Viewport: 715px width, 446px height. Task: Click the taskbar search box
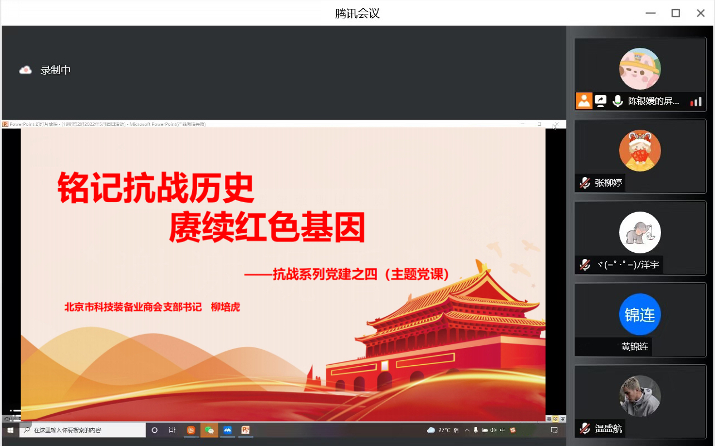click(84, 430)
